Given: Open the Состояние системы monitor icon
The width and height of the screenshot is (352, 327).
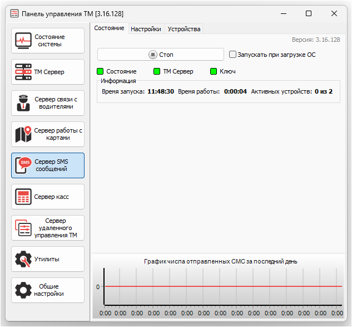Looking at the screenshot, I should (x=23, y=41).
